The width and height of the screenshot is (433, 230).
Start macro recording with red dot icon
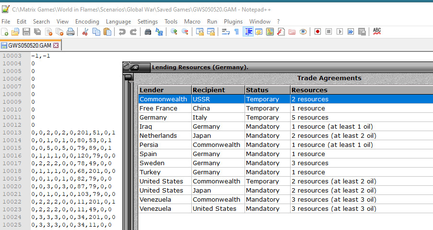pos(317,32)
